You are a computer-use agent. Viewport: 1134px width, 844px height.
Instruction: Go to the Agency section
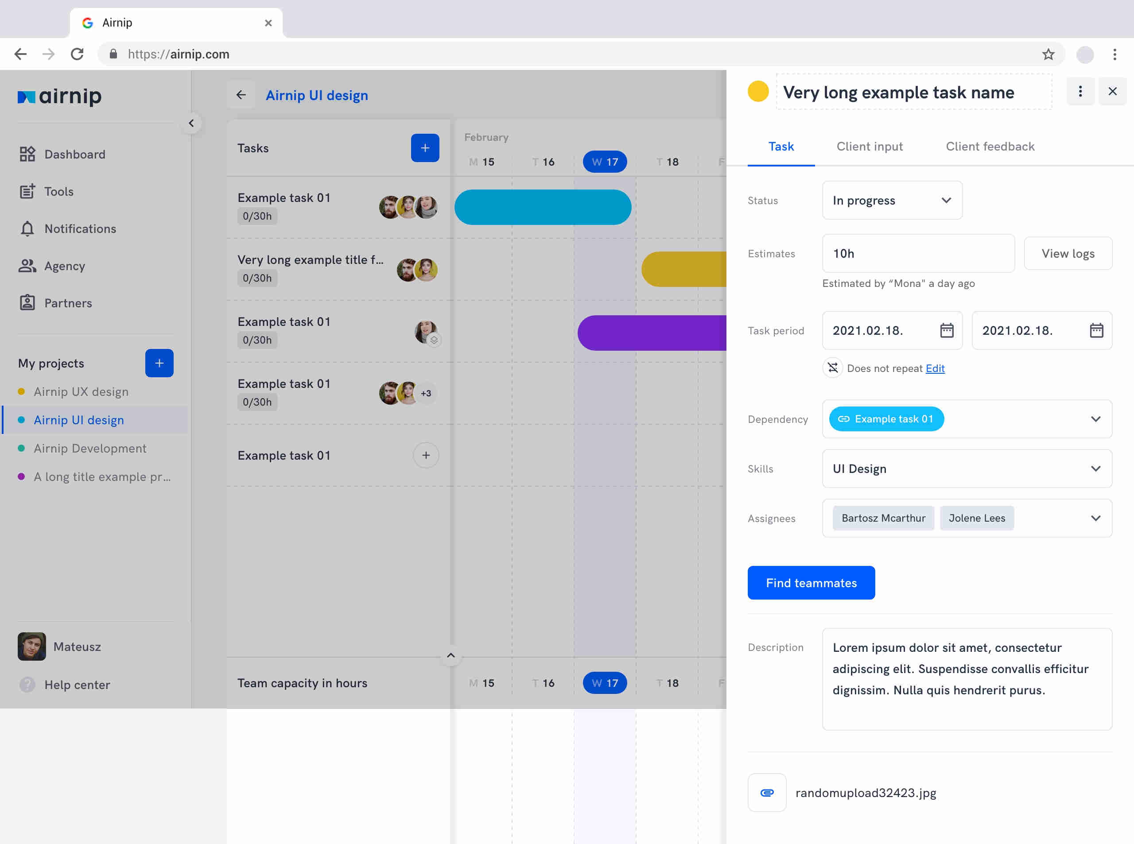52,266
